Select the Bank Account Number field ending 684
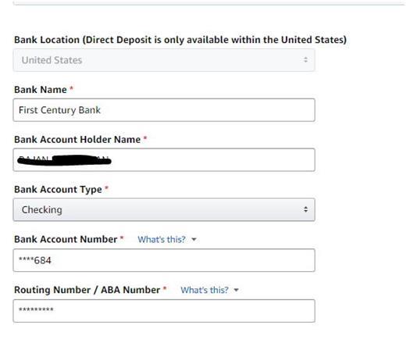406x343 pixels. (x=164, y=260)
